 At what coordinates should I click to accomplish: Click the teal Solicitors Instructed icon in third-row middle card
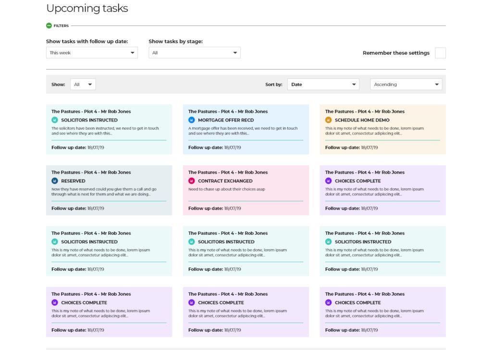[x=192, y=242]
